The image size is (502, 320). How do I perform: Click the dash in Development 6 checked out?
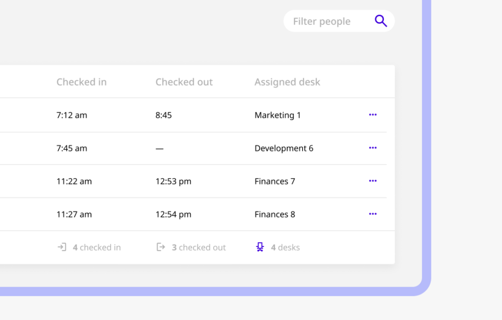[x=159, y=148]
